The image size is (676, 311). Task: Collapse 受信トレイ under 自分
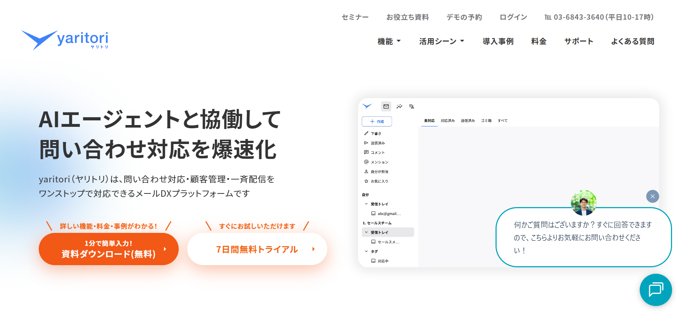click(366, 204)
